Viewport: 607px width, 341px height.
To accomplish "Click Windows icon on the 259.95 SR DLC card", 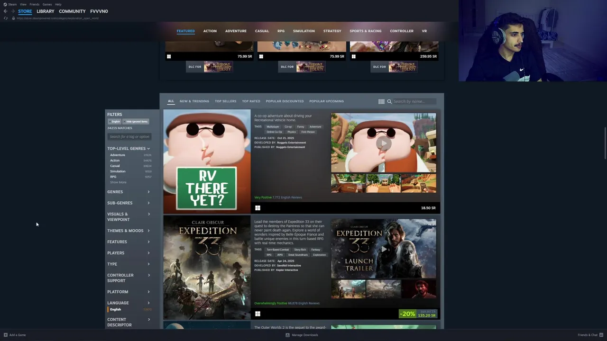I will click(353, 56).
